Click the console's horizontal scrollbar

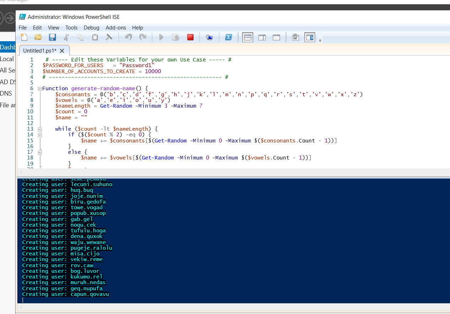(x=213, y=306)
